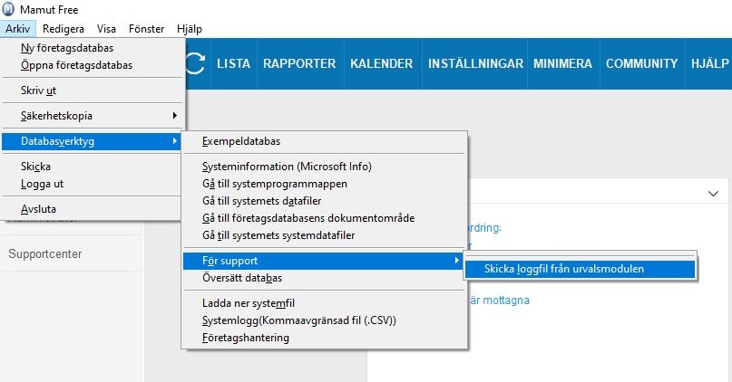Choose Avsluta to exit the program
Screen dimensions: 732x382
(38, 209)
